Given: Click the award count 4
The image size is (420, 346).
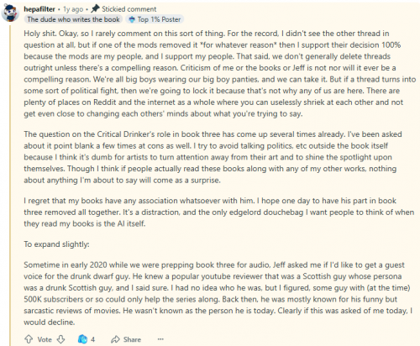Looking at the screenshot, I should 92,339.
